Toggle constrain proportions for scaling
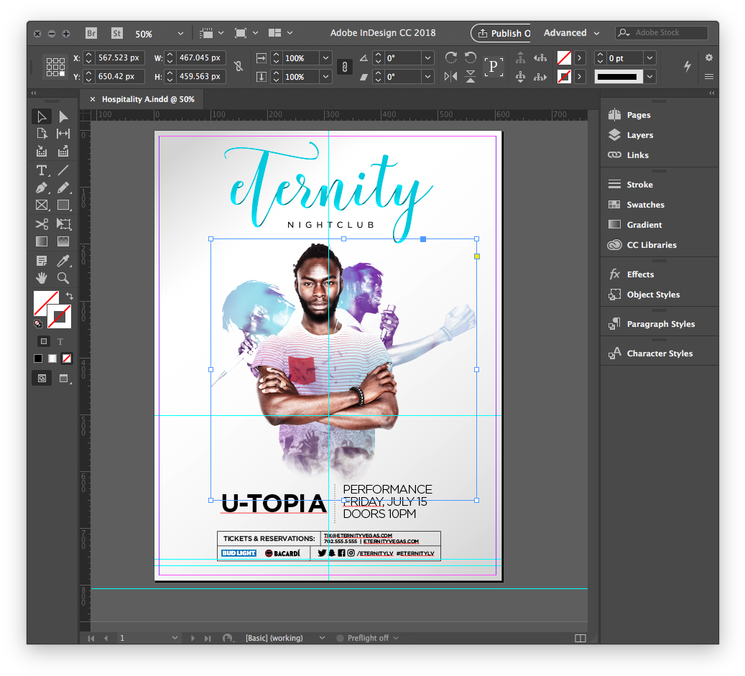 point(344,67)
